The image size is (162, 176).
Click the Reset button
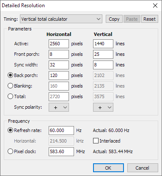click(x=149, y=19)
